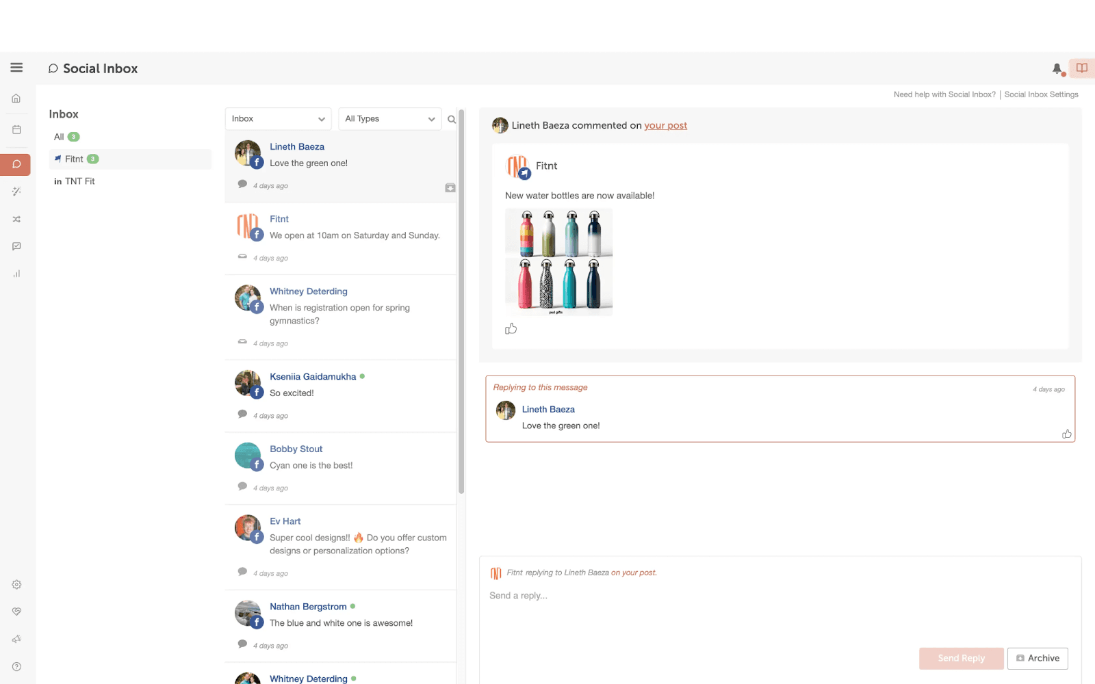This screenshot has height=684, width=1095.
Task: Open the magic wand icon in sidebar
Action: tap(16, 192)
